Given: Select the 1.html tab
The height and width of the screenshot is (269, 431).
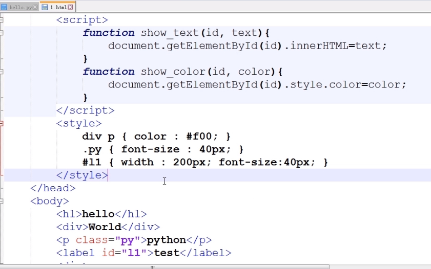Looking at the screenshot, I should point(58,7).
